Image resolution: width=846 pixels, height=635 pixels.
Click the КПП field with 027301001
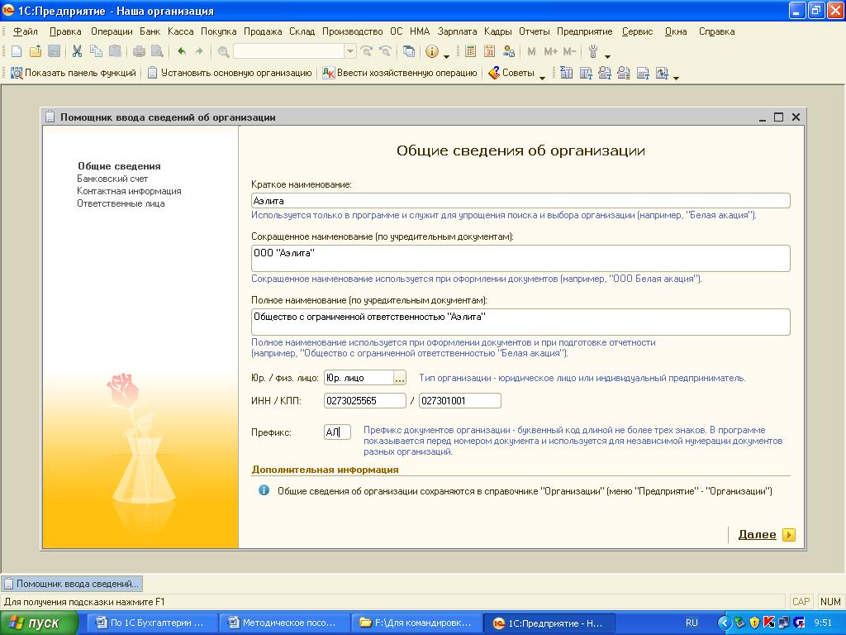[459, 401]
